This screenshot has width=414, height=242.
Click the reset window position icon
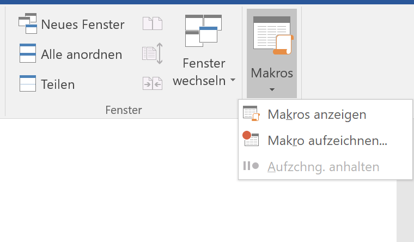153,83
